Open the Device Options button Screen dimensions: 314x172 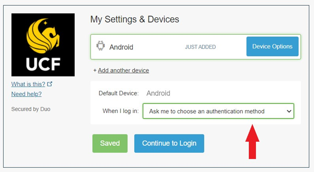(x=272, y=46)
